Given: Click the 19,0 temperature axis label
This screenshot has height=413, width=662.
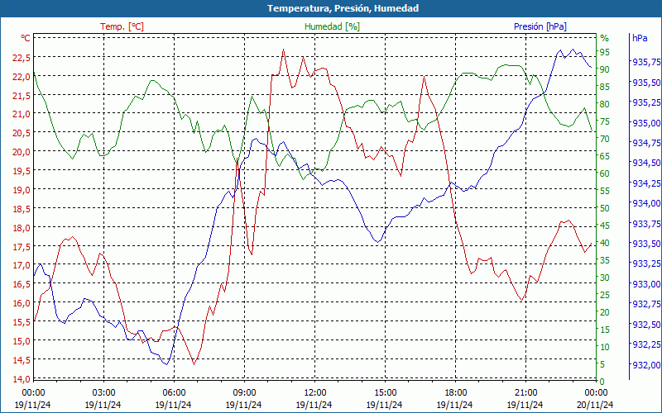Looking at the screenshot, I should pyautogui.click(x=22, y=190).
